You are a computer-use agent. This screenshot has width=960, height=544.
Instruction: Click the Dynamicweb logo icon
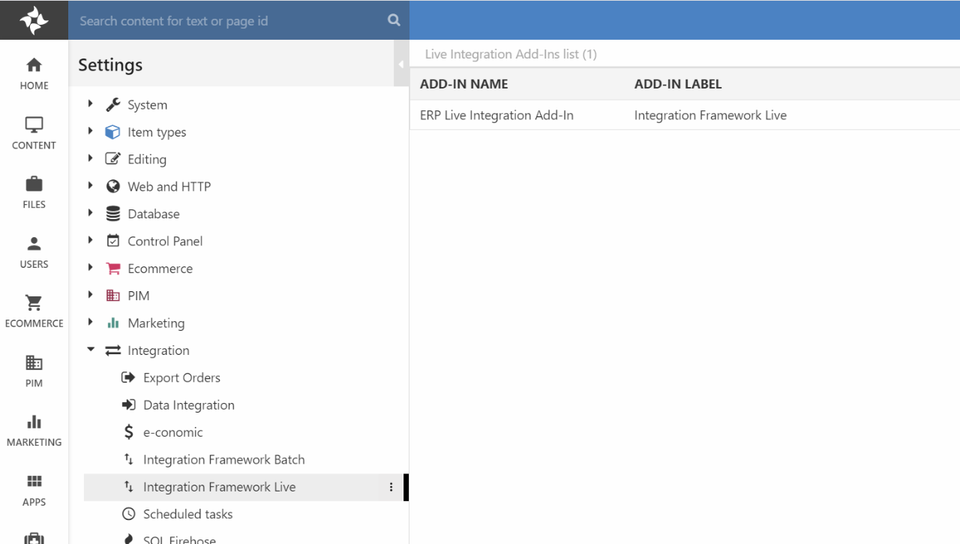coord(34,20)
